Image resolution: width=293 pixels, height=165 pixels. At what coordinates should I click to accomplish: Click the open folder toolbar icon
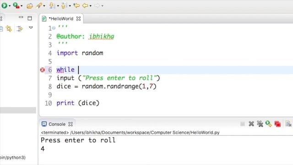[x=30, y=6]
